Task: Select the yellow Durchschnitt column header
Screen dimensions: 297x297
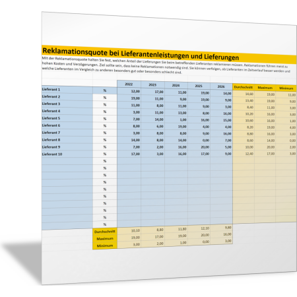Action: pos(244,87)
